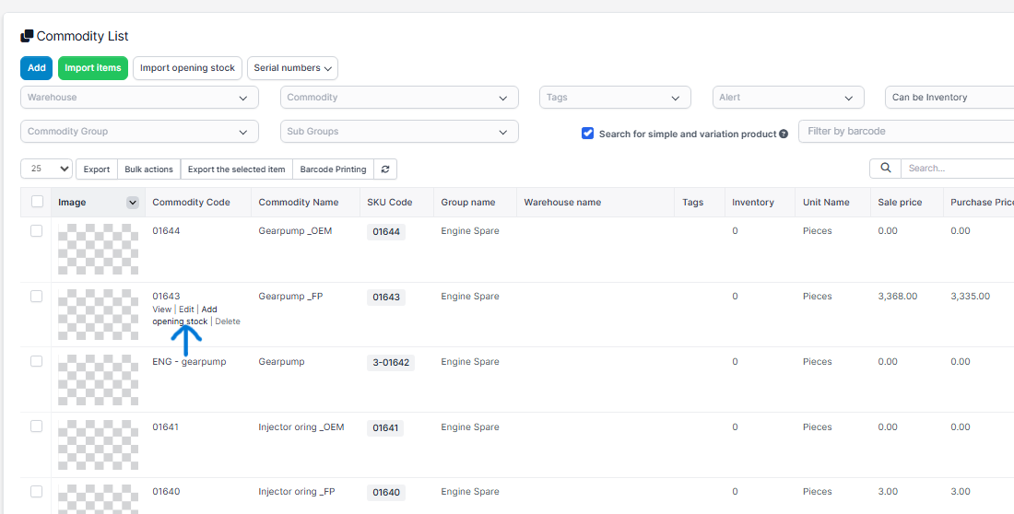The width and height of the screenshot is (1014, 514).
Task: Open the Image column chevron toggle
Action: pos(133,203)
